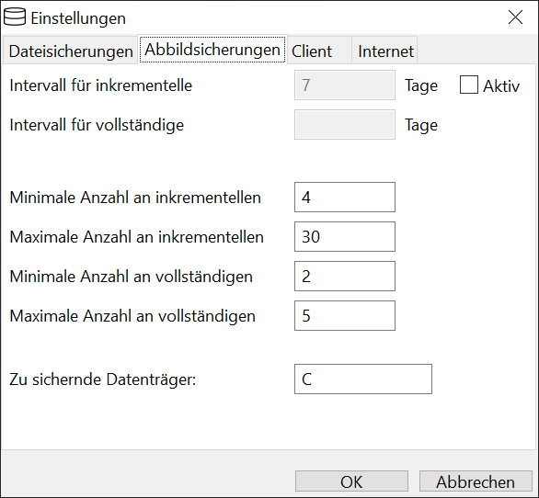This screenshot has width=539, height=498.
Task: Focus the incremental interval field showing 7
Action: (345, 85)
